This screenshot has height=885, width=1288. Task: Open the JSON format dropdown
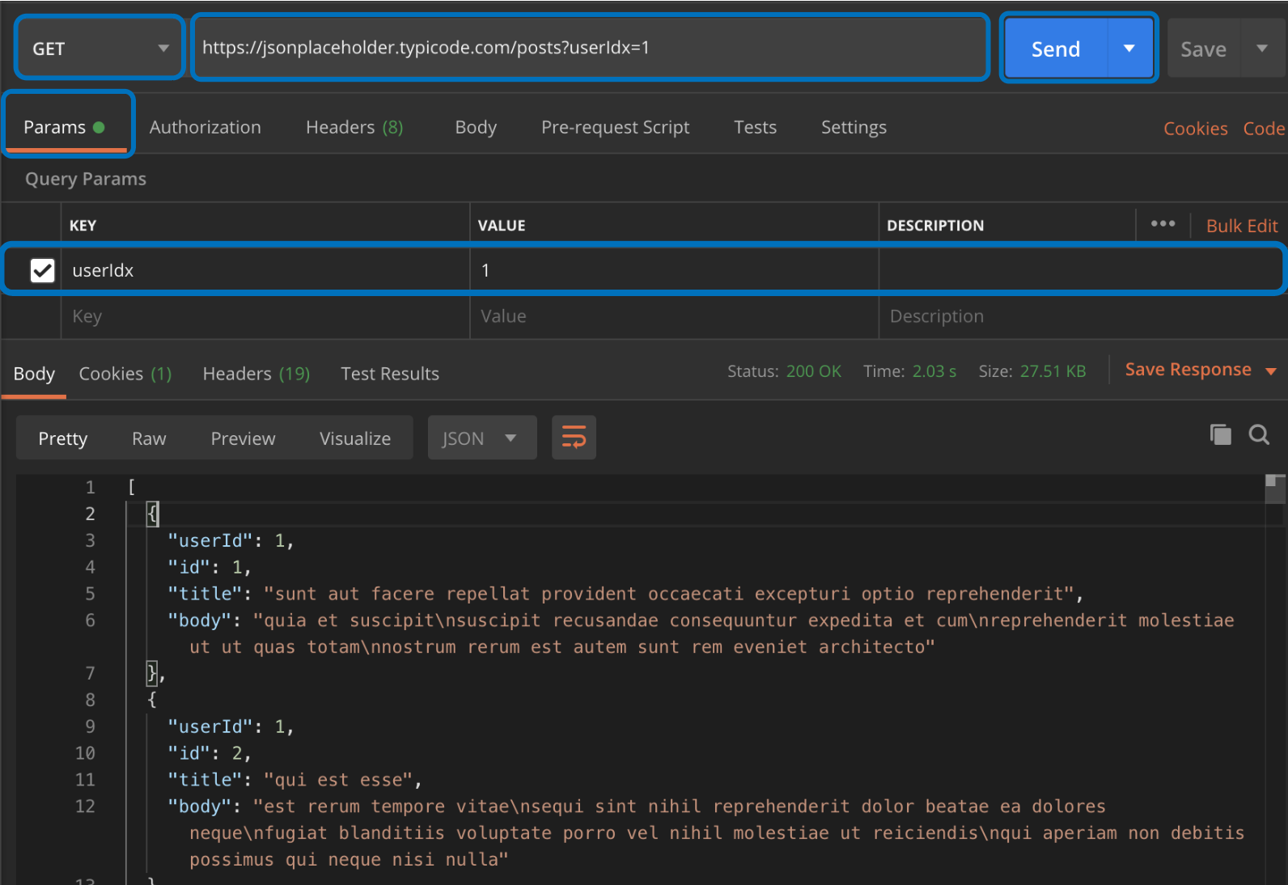tap(482, 438)
